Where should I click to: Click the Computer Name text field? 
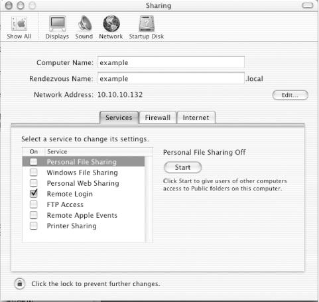pos(171,62)
